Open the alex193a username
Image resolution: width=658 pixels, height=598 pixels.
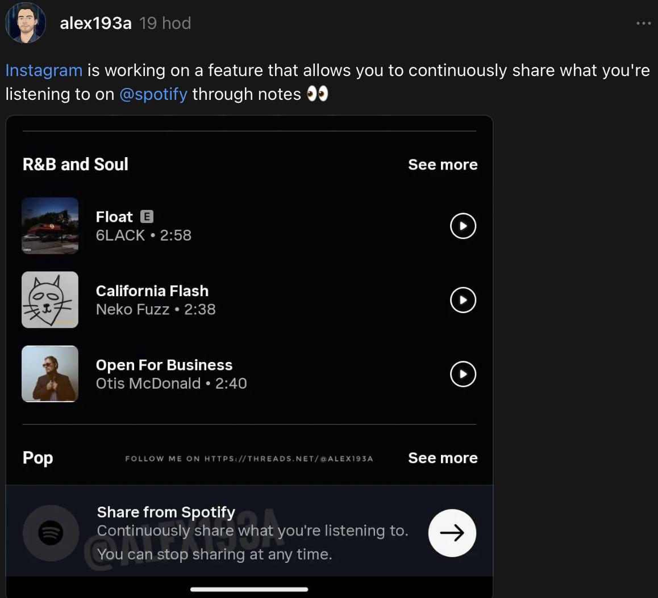(95, 23)
